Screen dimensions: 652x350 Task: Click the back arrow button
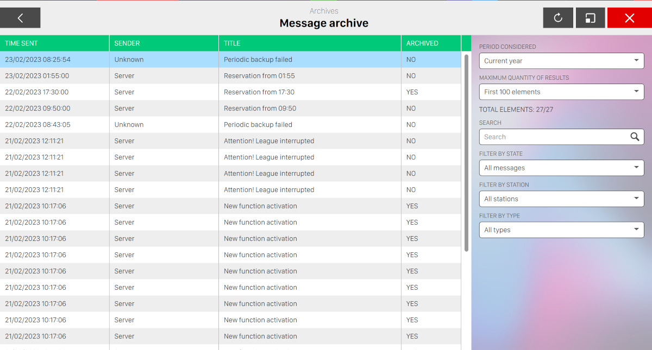[20, 18]
